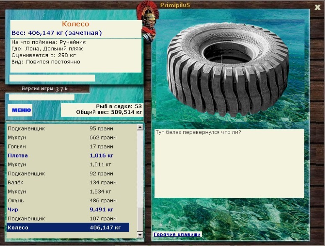Open the МЕНЮ button

coord(20,110)
